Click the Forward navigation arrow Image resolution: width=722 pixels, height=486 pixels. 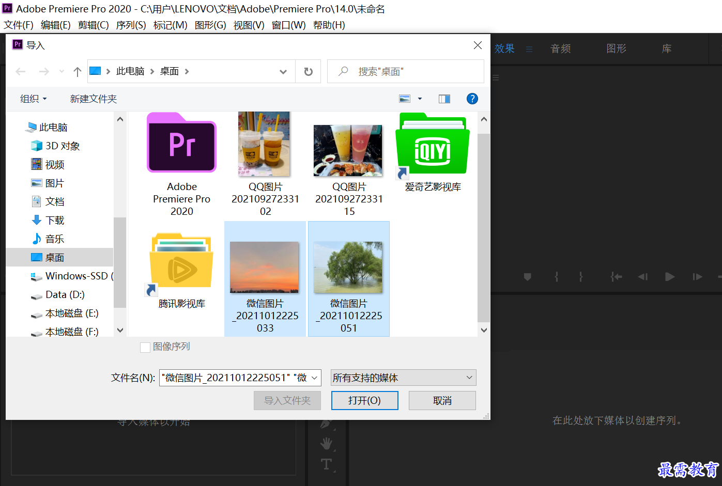pos(44,72)
